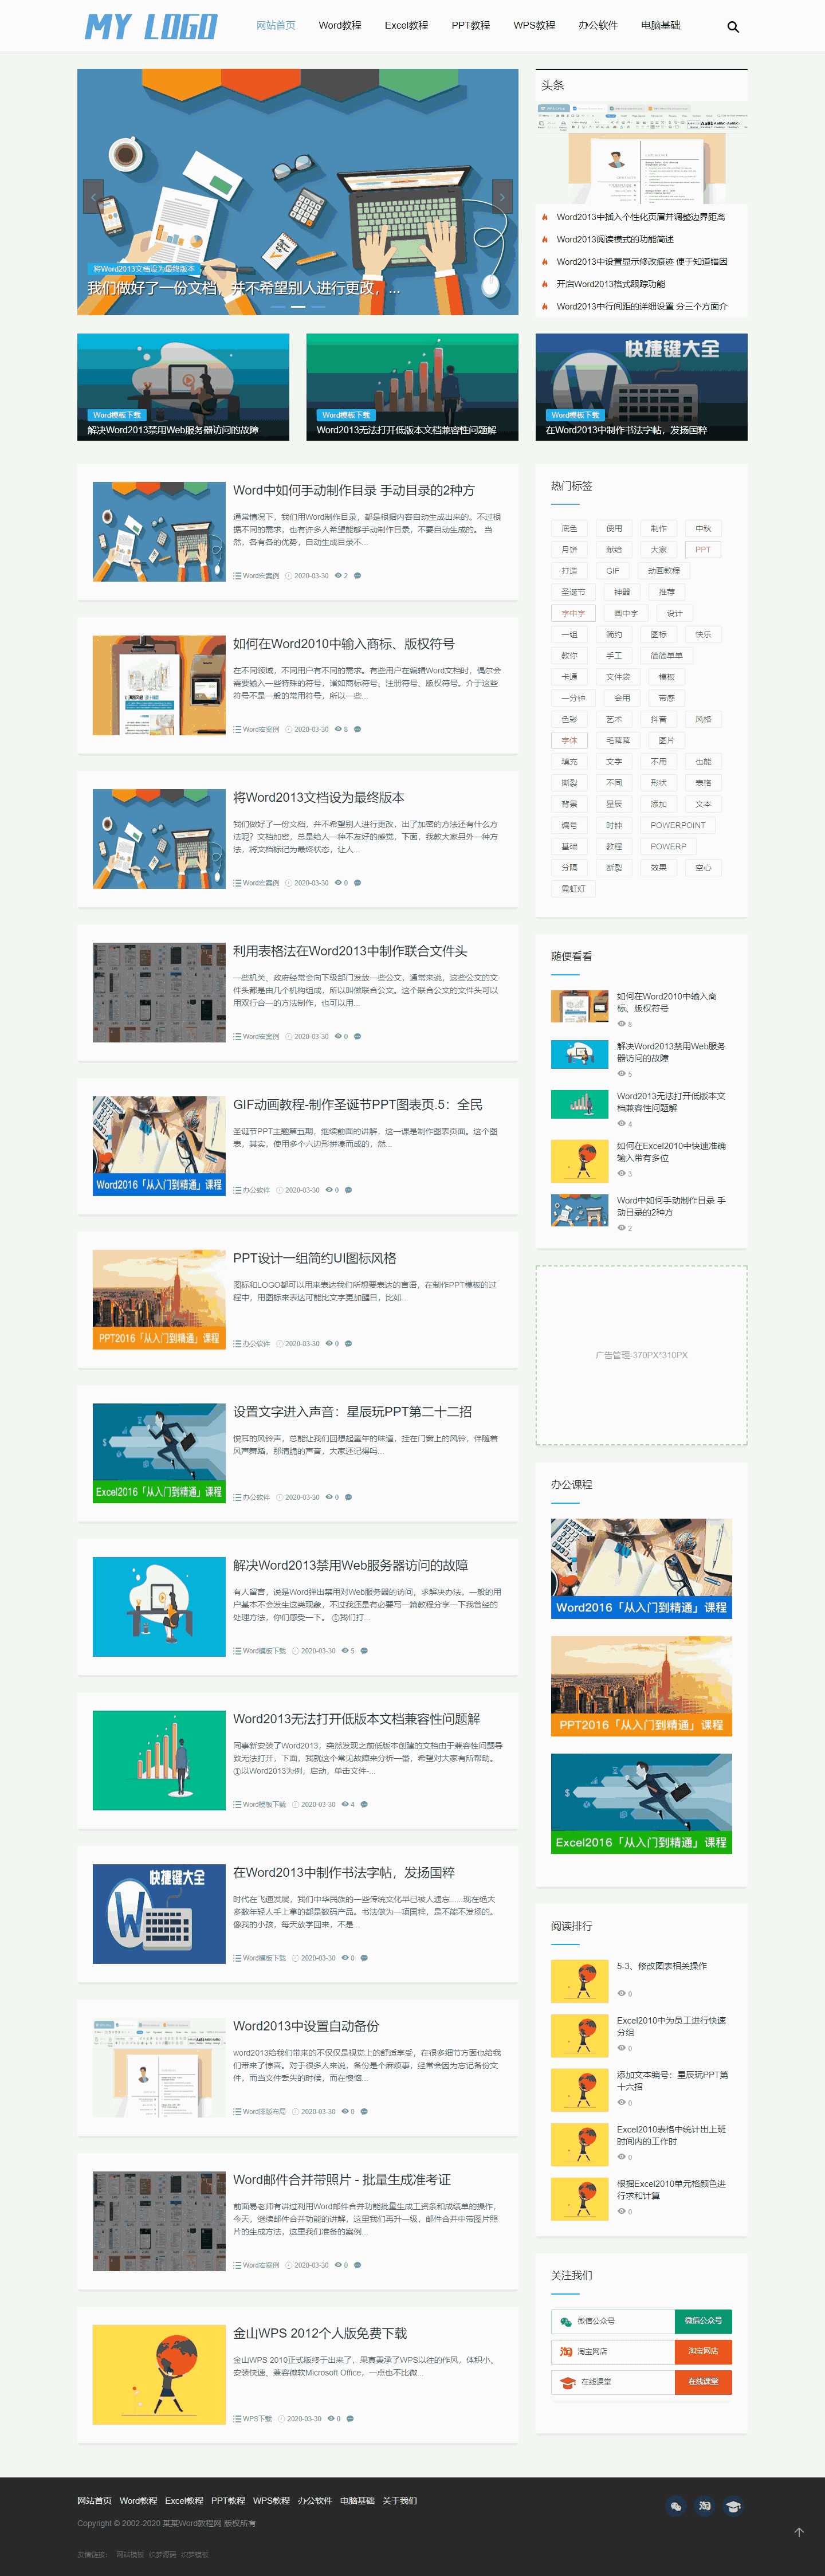The width and height of the screenshot is (825, 2576).
Task: Open the 快捷键大全 calligraphy featured card
Action: 641,387
